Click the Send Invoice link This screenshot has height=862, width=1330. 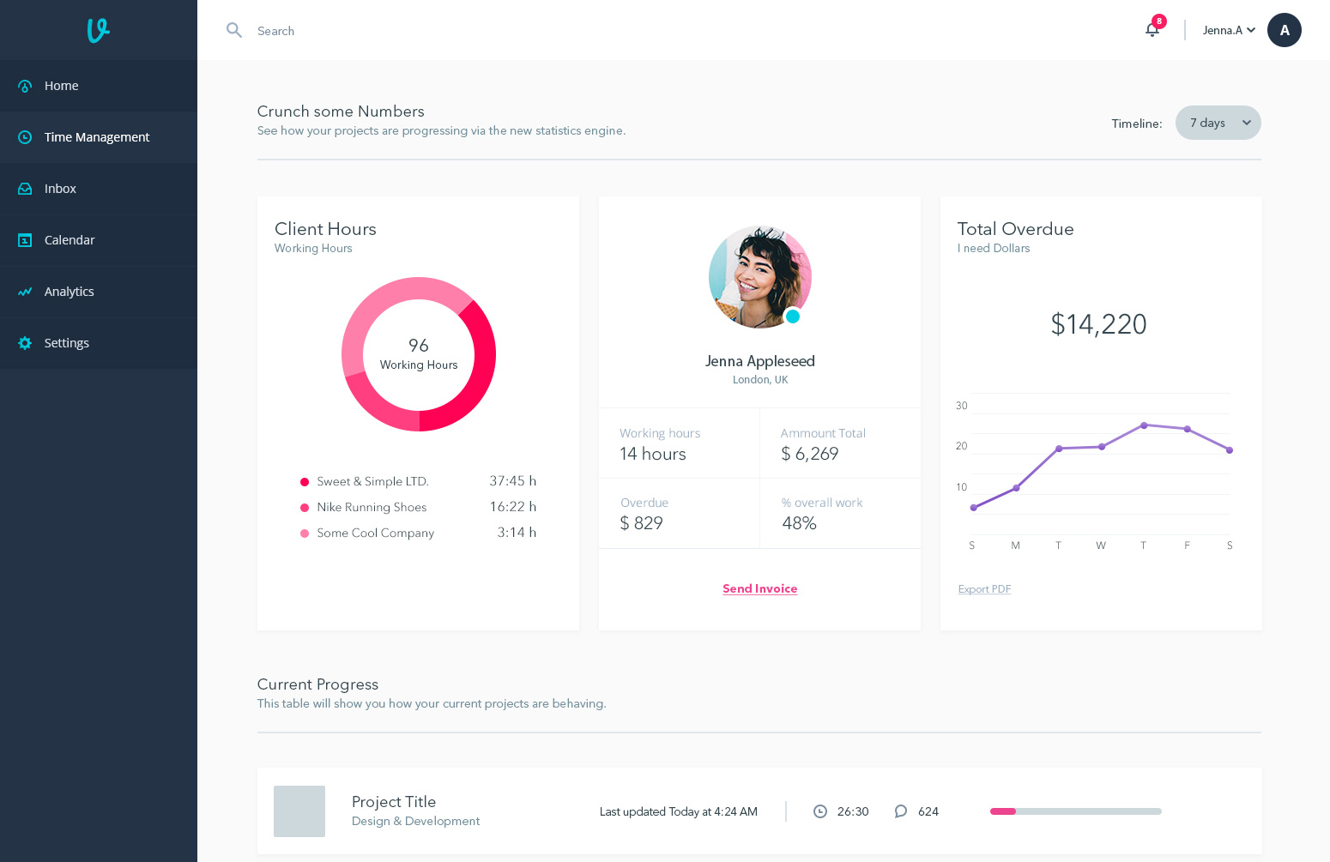[759, 588]
